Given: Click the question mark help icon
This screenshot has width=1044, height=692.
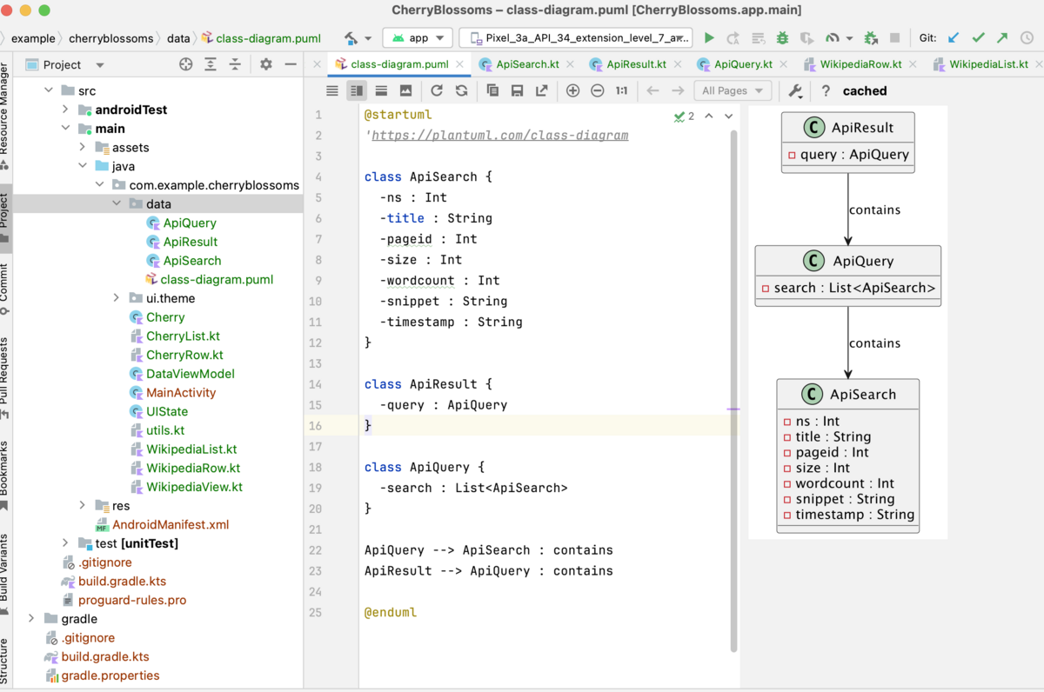Looking at the screenshot, I should point(826,90).
